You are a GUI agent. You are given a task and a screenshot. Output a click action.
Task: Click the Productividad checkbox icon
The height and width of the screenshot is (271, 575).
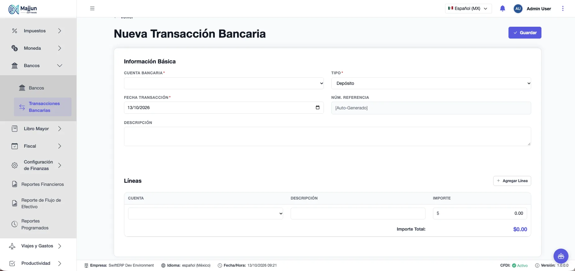(12, 264)
